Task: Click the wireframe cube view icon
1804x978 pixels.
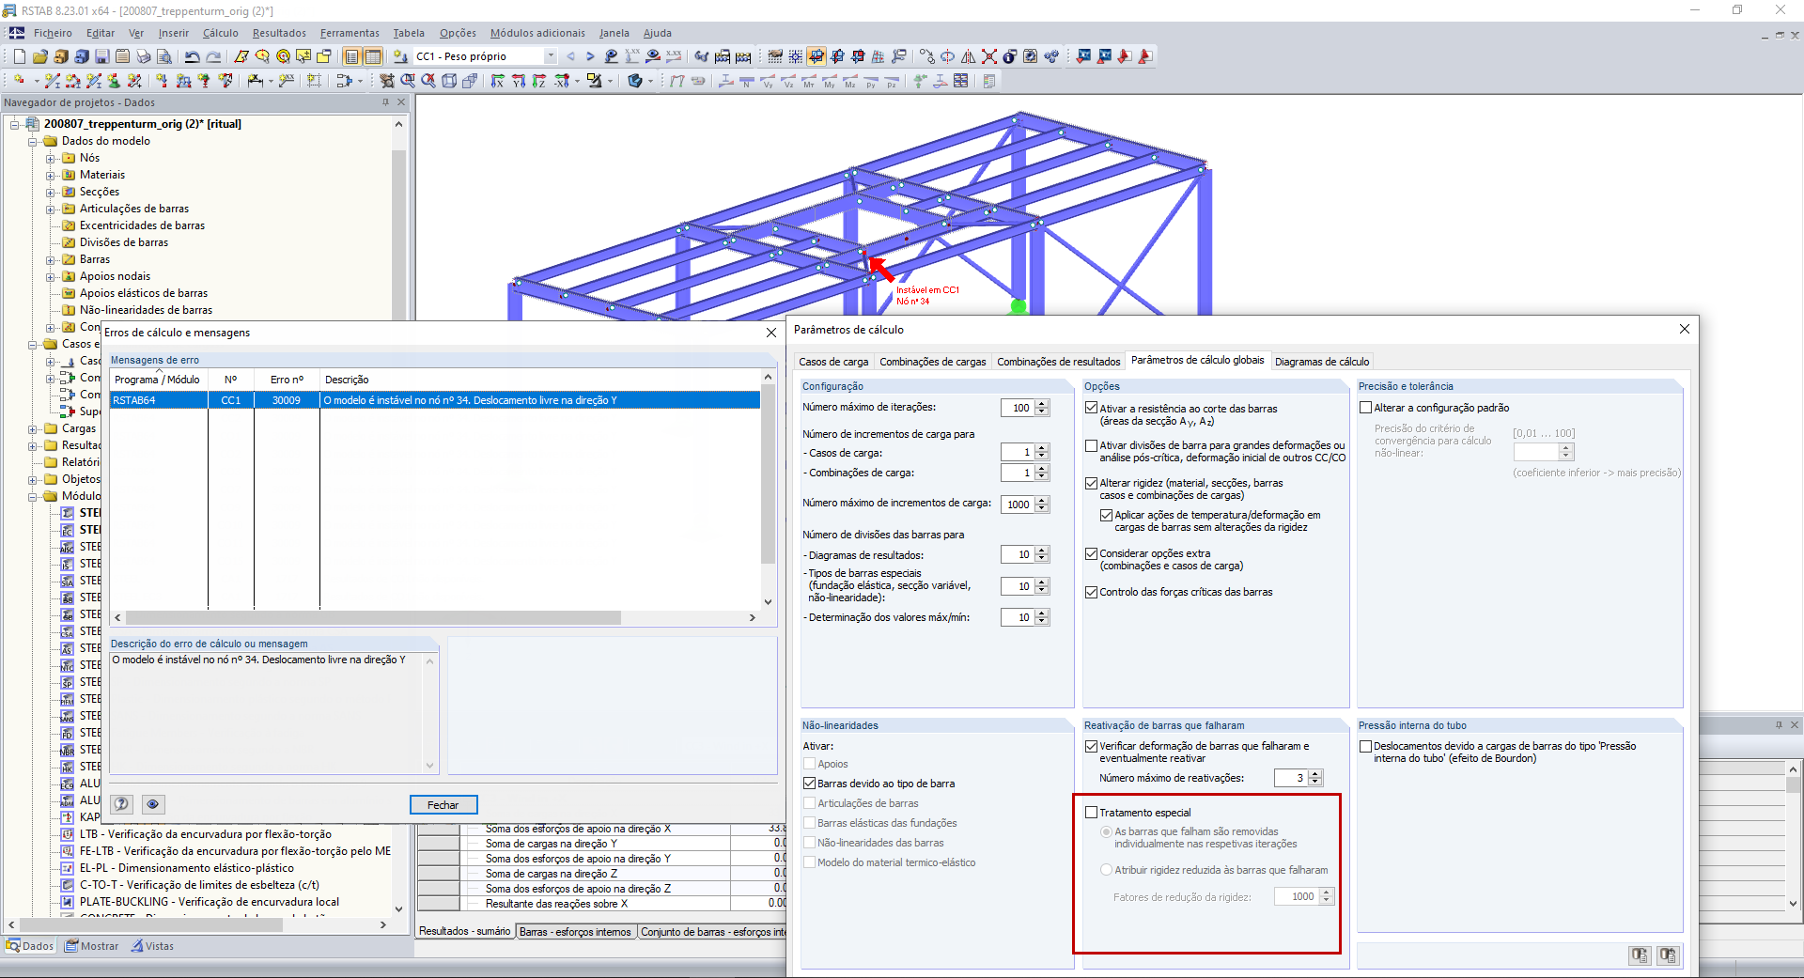Action: click(449, 82)
